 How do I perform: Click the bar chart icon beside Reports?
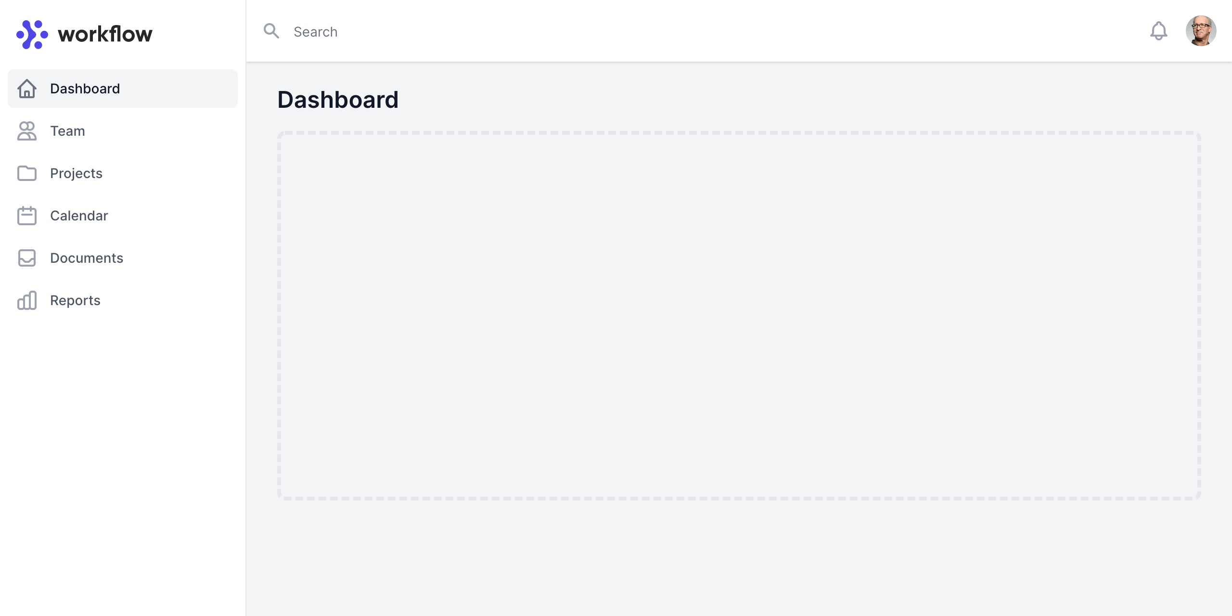pyautogui.click(x=27, y=300)
